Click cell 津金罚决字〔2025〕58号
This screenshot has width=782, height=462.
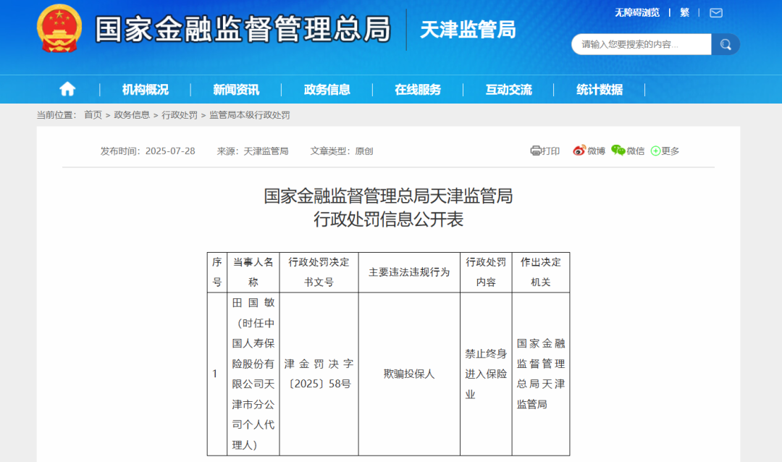tap(319, 374)
